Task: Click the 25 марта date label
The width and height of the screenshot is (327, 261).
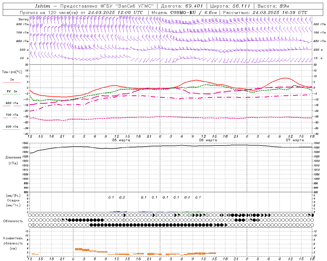Action: [x=121, y=140]
